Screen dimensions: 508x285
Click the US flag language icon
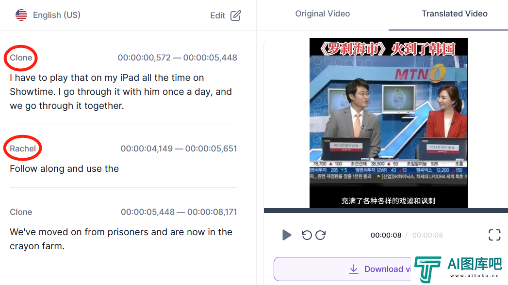tap(21, 15)
